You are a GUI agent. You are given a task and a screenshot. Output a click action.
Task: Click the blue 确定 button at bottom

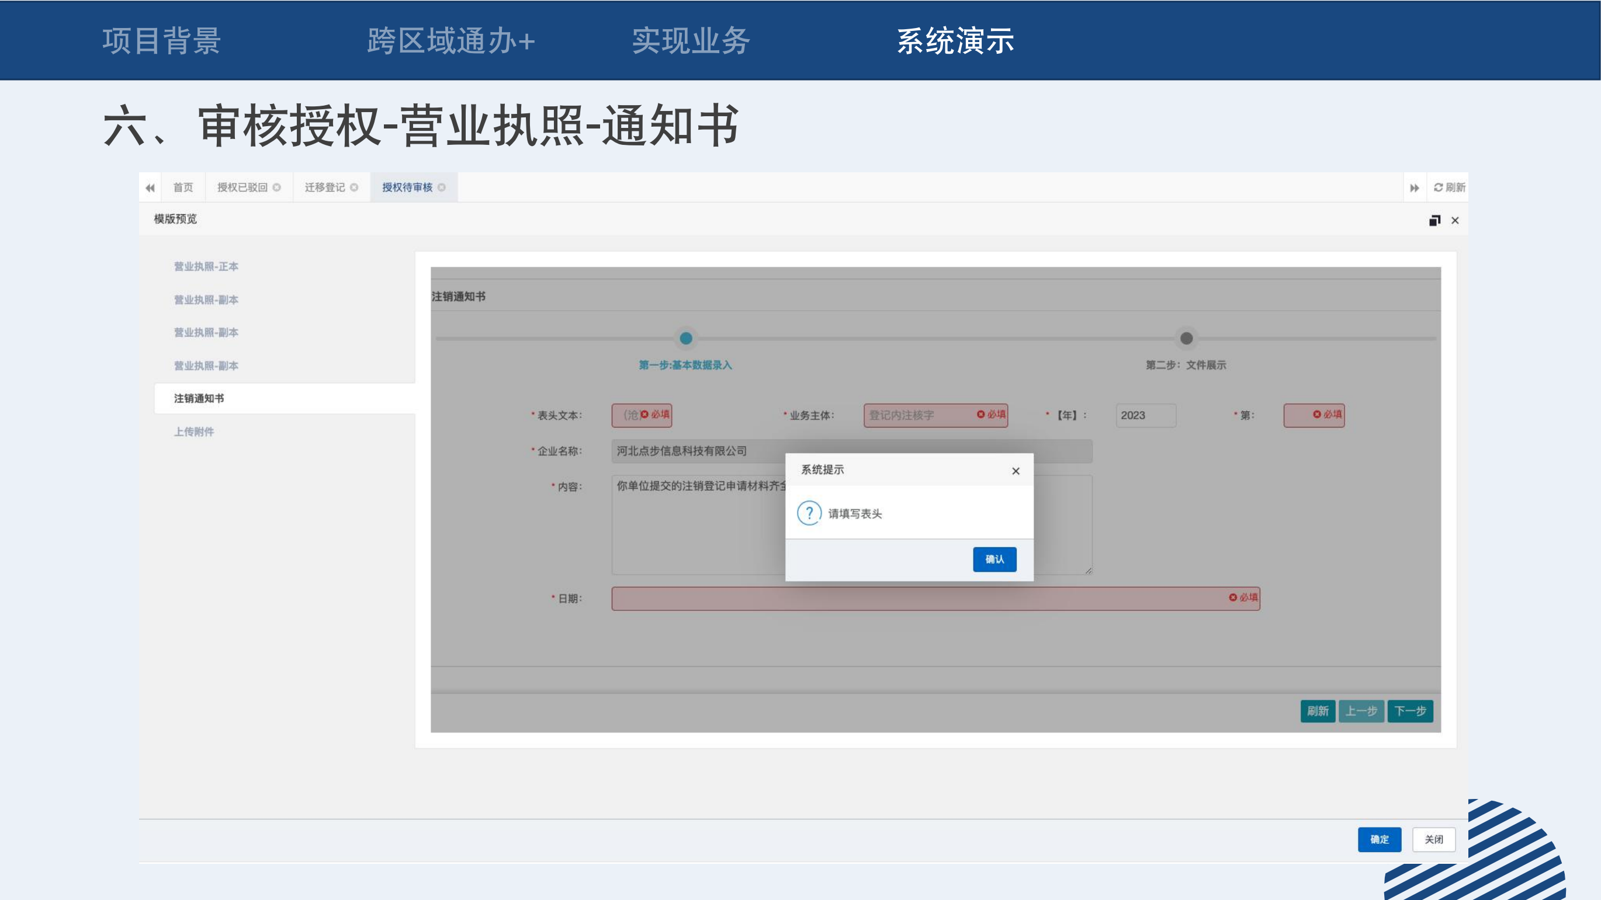pyautogui.click(x=1379, y=839)
